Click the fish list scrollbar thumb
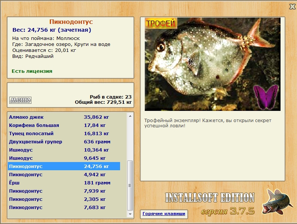The image size is (297, 224). coord(130,186)
